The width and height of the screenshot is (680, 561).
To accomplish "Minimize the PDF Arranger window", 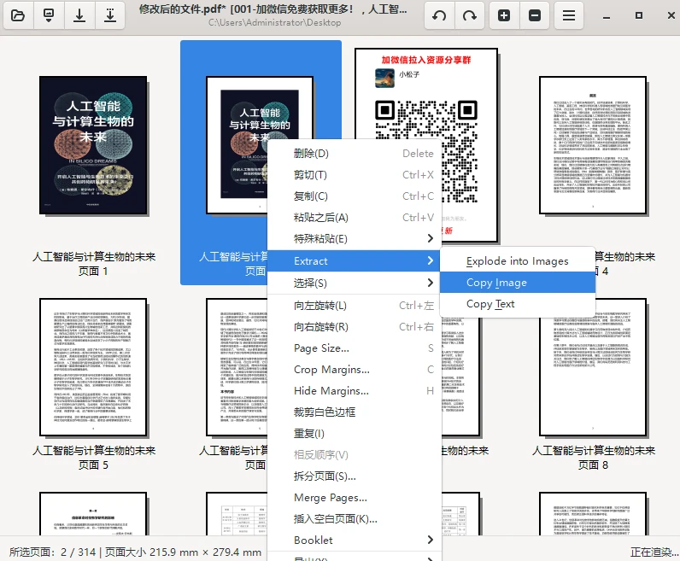I will click(607, 16).
